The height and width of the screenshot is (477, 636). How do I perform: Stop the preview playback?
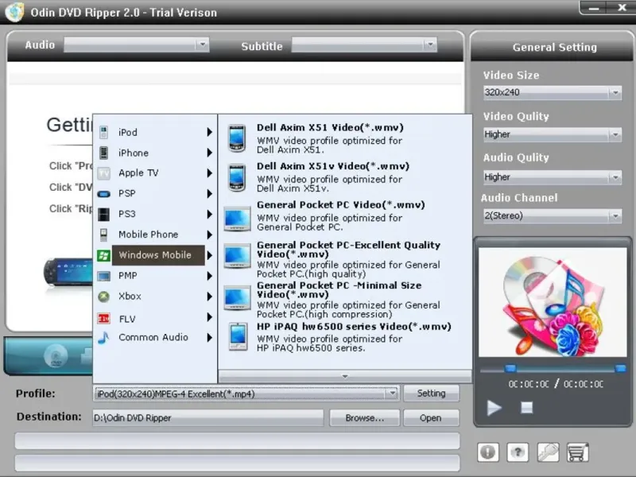[527, 408]
